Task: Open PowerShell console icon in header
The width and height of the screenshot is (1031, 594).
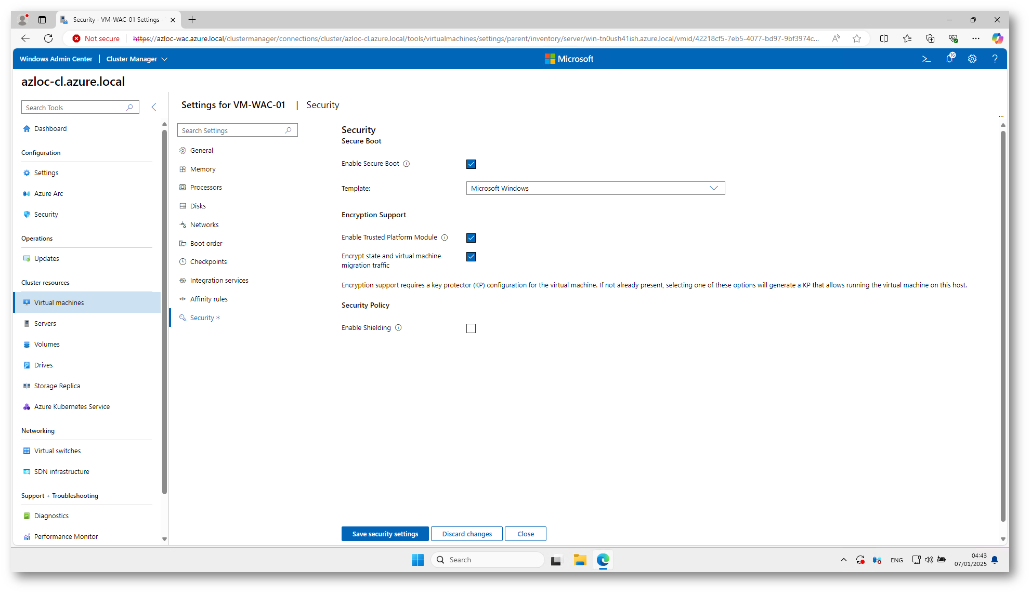Action: [x=926, y=59]
